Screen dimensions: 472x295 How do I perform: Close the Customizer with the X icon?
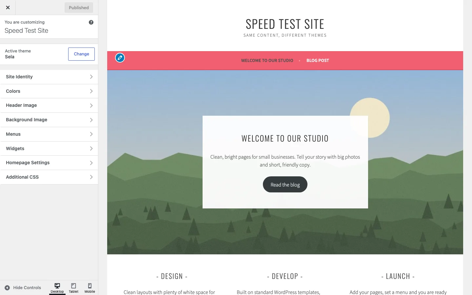(x=8, y=8)
